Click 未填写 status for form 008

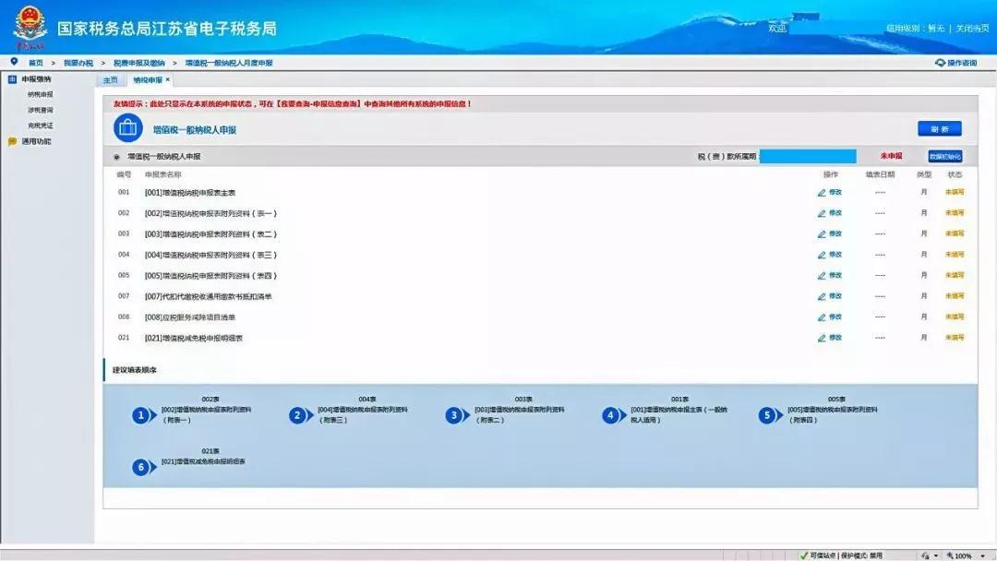(x=955, y=316)
